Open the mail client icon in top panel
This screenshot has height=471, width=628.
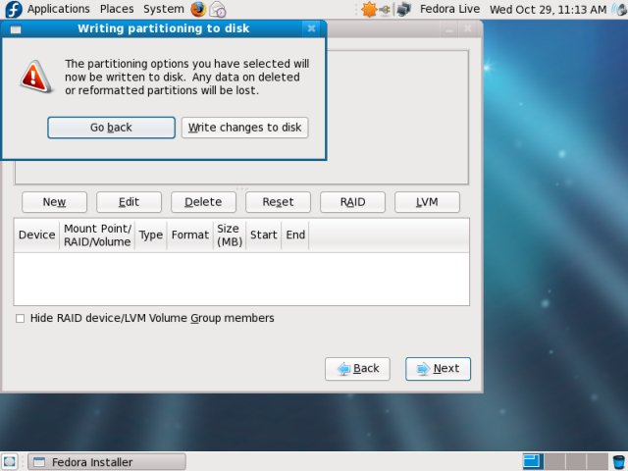click(218, 10)
